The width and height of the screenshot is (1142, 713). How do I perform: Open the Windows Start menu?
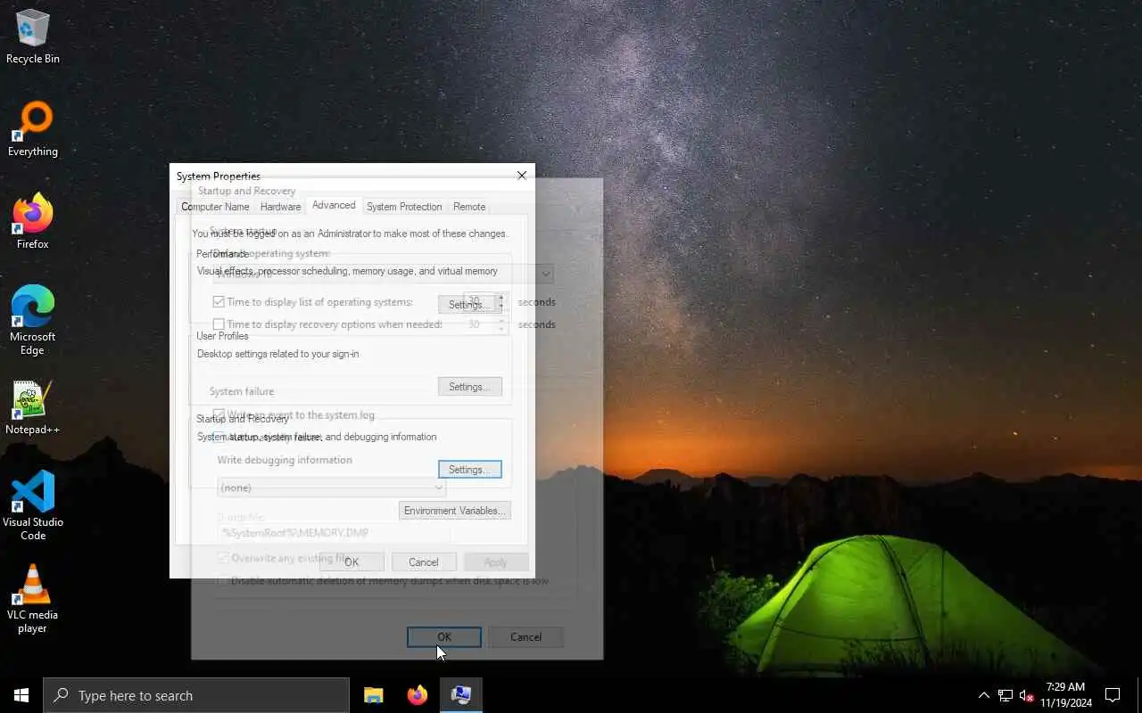(21, 695)
